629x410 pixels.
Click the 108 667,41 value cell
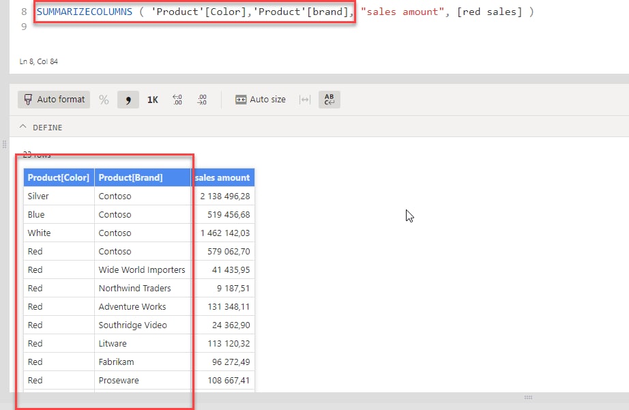click(x=222, y=381)
